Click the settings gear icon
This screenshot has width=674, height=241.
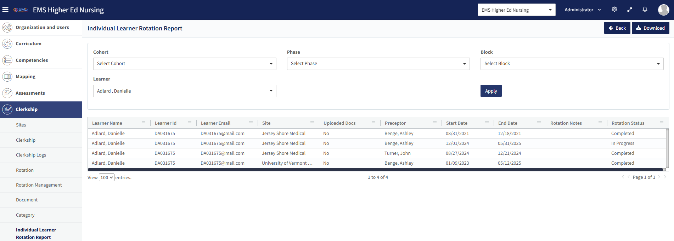614,10
